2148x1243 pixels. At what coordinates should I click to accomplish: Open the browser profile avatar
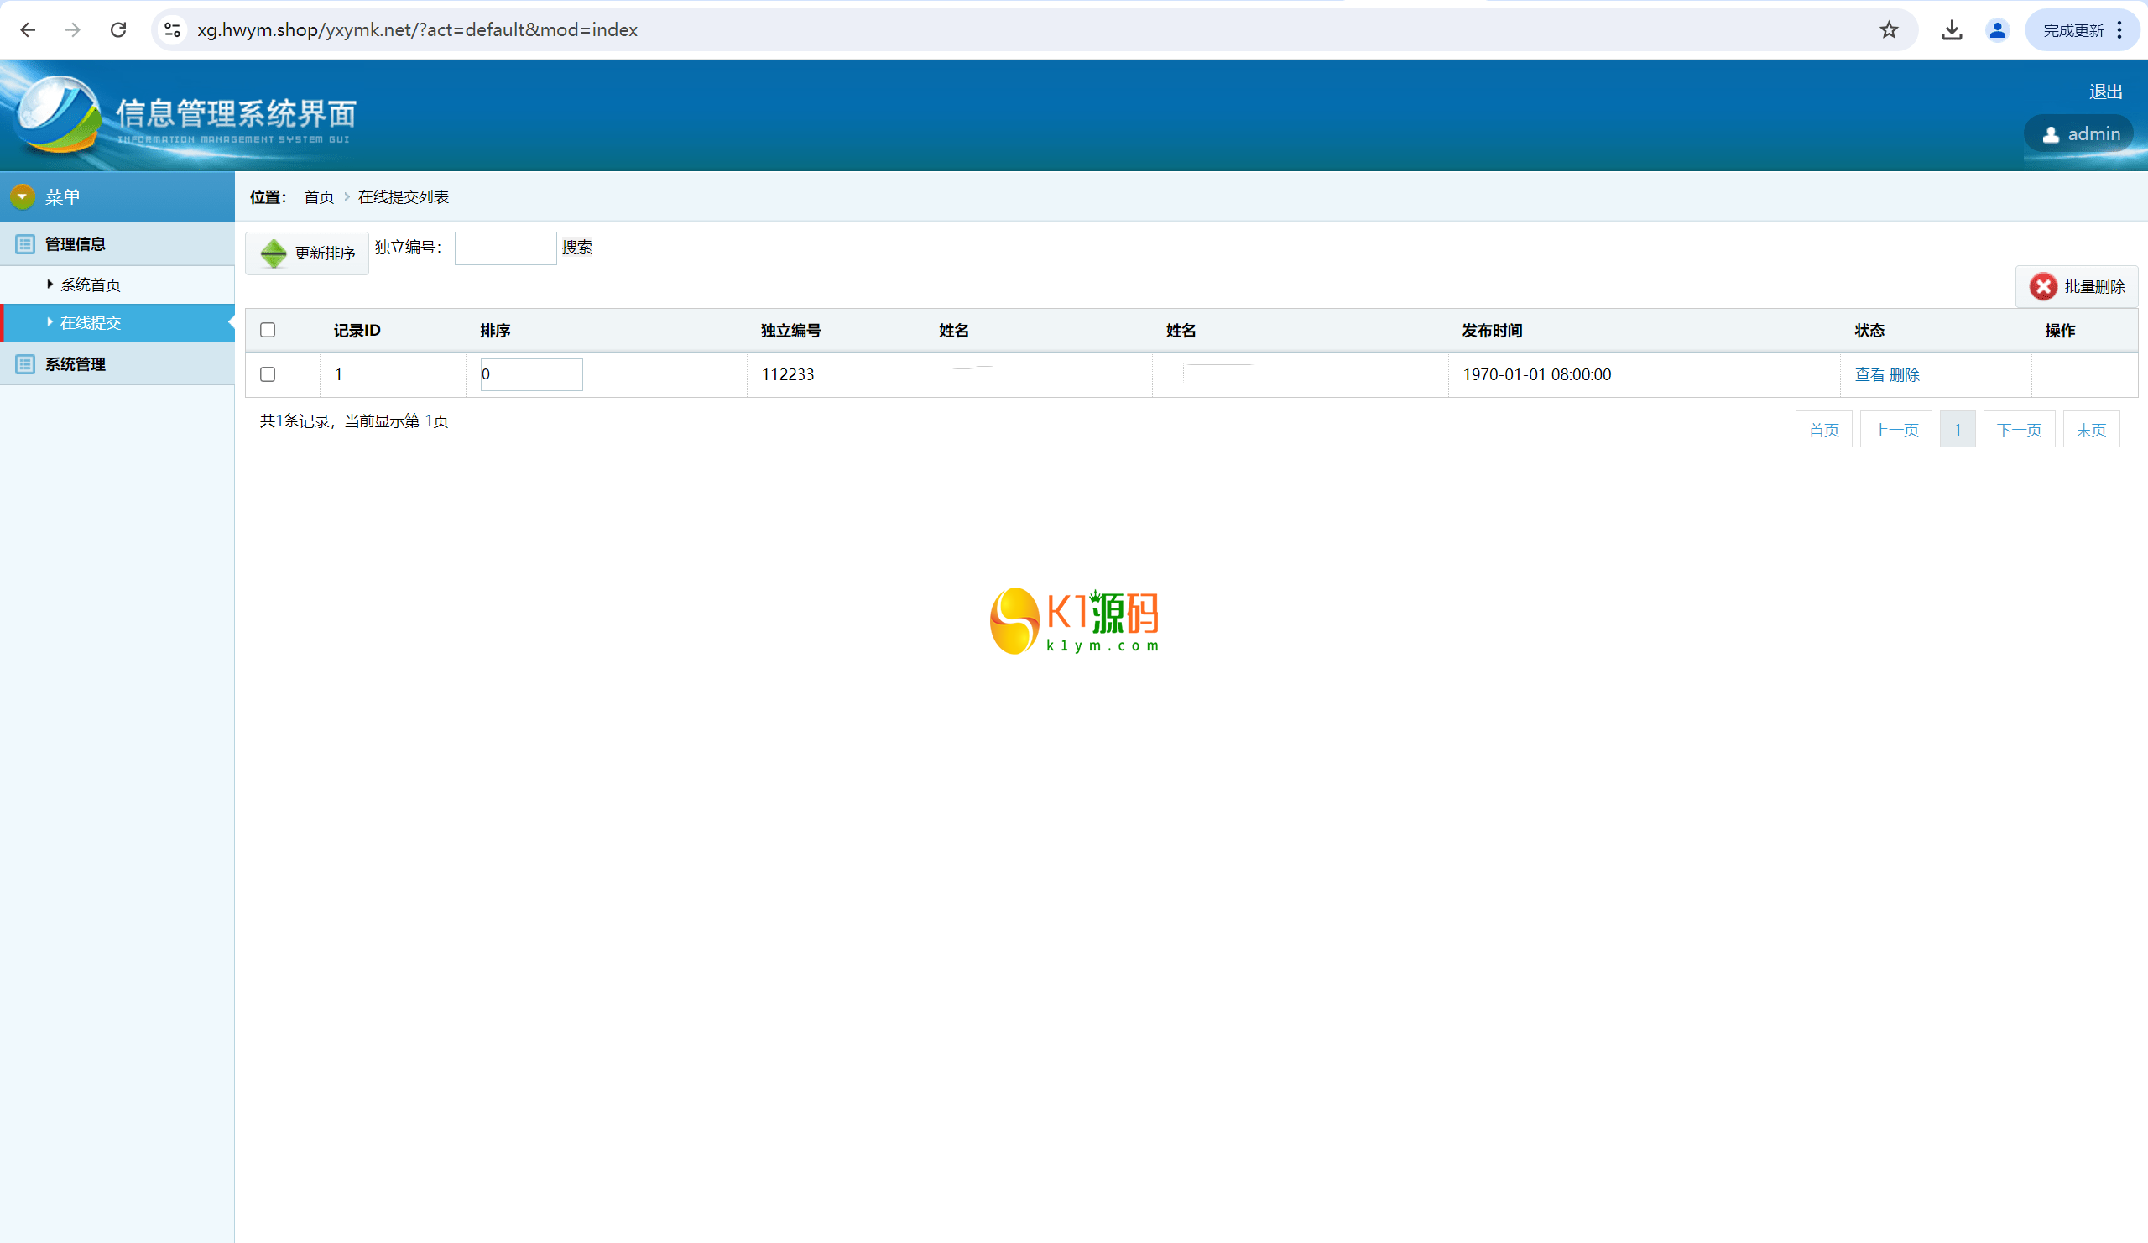[1997, 30]
